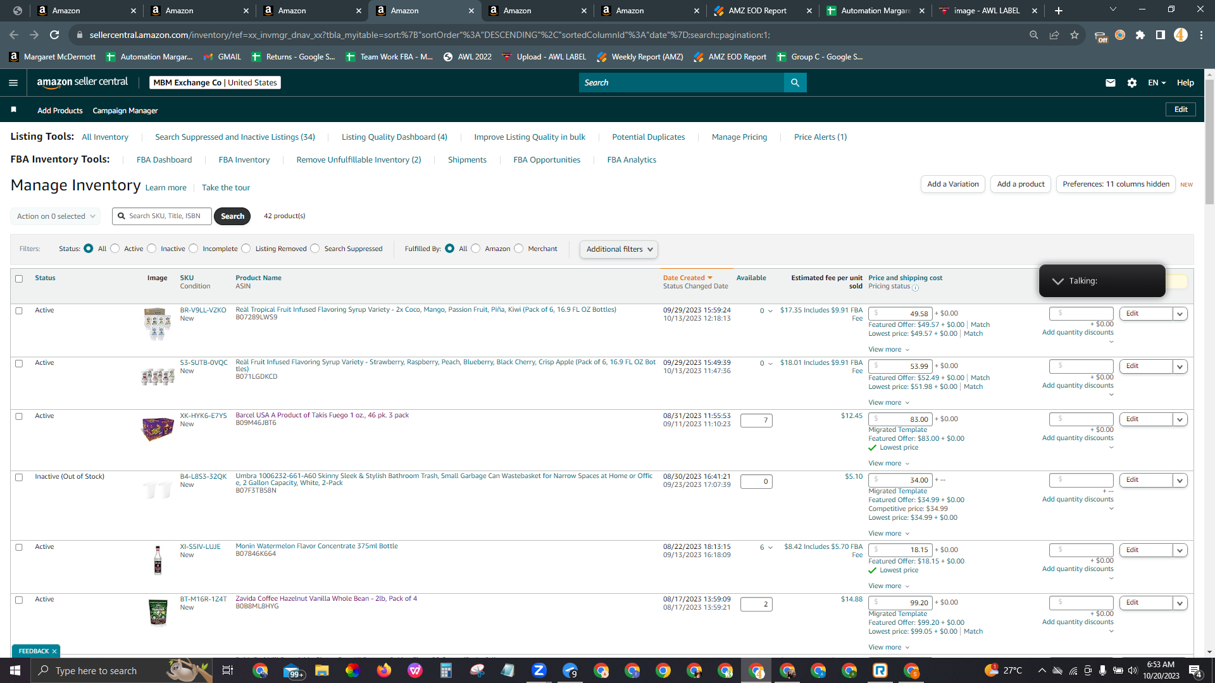Open the Barcel Takis Fuego product link
The image size is (1215, 683).
(x=322, y=415)
